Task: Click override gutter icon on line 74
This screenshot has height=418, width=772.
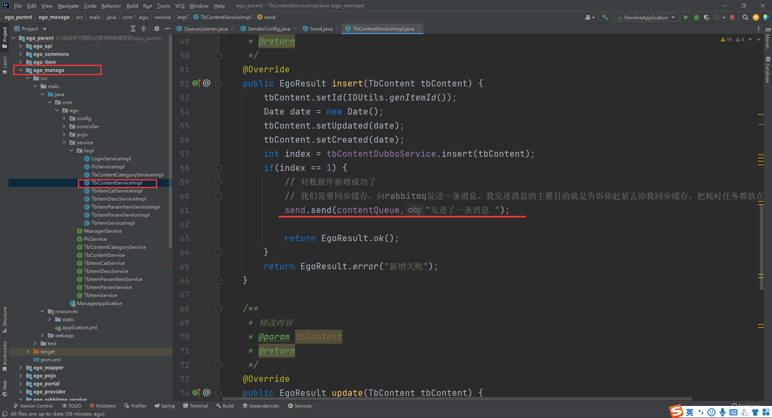Action: (196, 393)
